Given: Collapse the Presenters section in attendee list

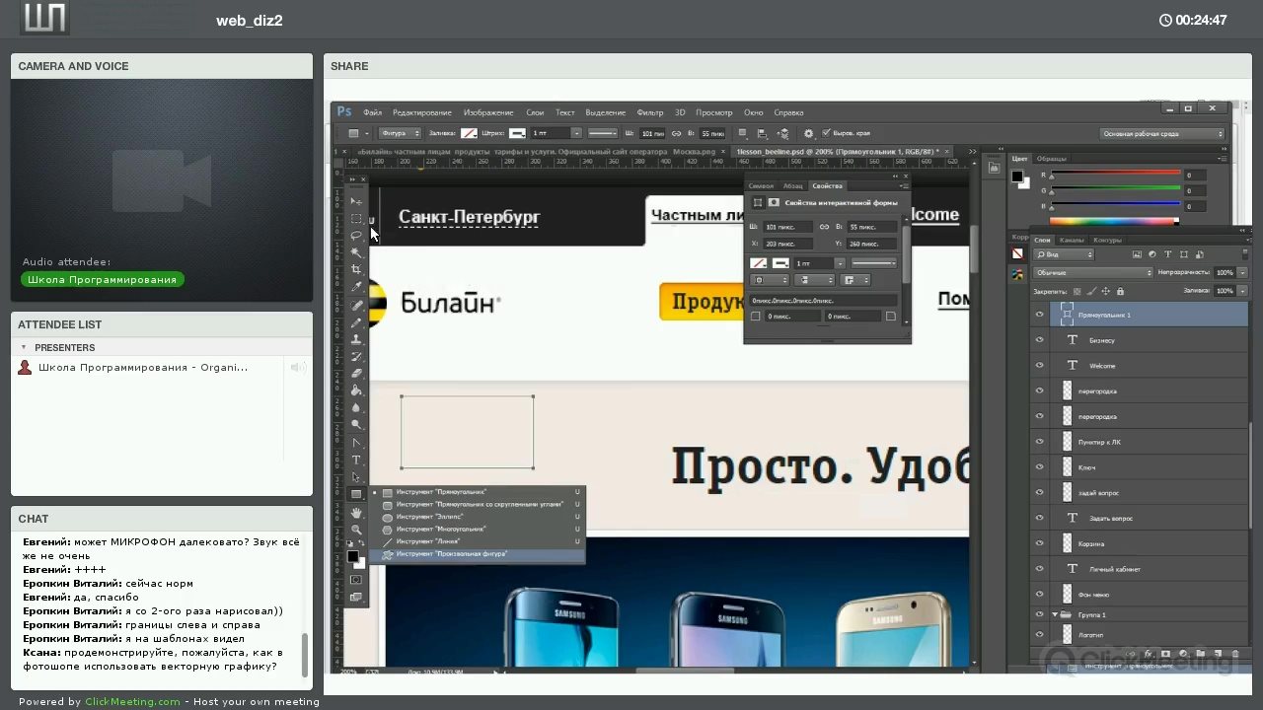Looking at the screenshot, I should click(24, 347).
